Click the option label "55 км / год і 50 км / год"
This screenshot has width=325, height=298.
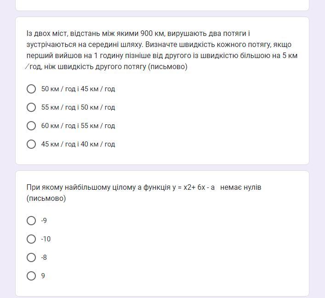coord(78,107)
